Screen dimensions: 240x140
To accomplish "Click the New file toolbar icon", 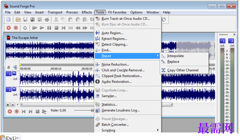I will (x=9, y=20).
